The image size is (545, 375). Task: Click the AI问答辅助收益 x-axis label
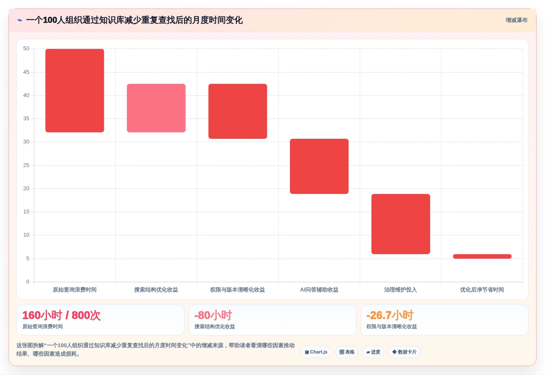[x=319, y=290]
